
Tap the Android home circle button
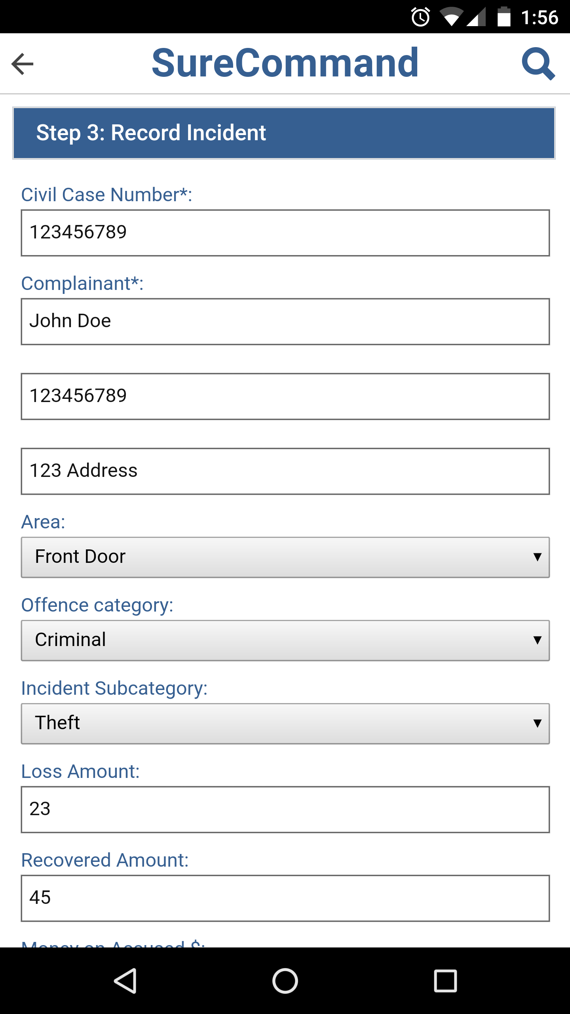285,981
